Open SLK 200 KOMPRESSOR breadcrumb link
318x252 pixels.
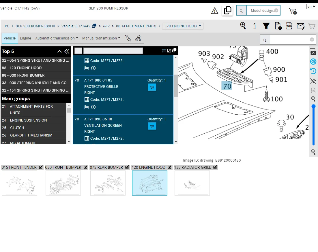(35, 26)
